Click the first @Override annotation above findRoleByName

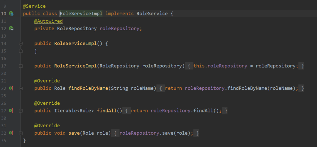(47, 81)
